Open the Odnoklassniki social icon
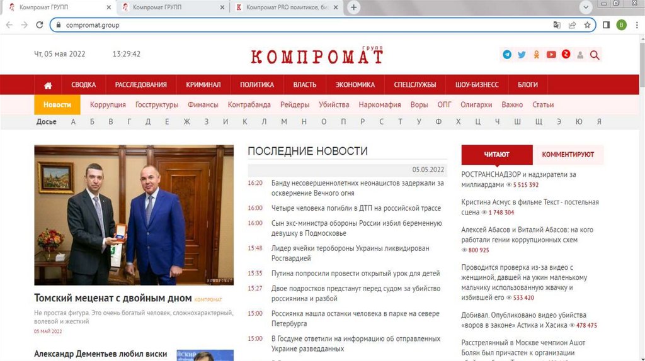The height and width of the screenshot is (361, 645). (537, 55)
